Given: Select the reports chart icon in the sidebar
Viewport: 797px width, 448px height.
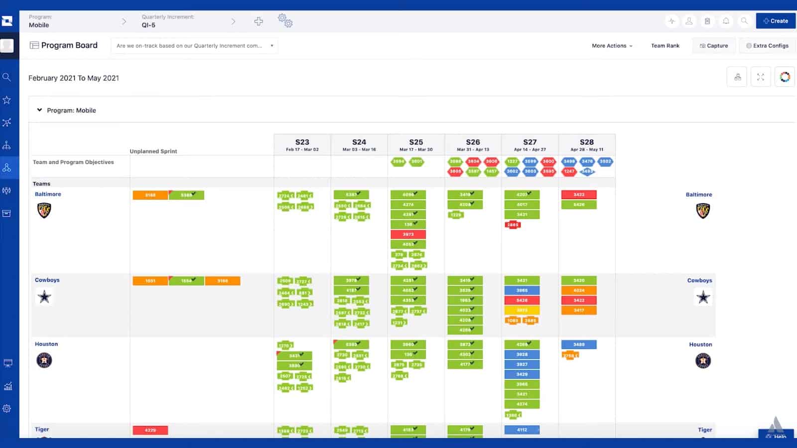Looking at the screenshot, I should coord(7,386).
